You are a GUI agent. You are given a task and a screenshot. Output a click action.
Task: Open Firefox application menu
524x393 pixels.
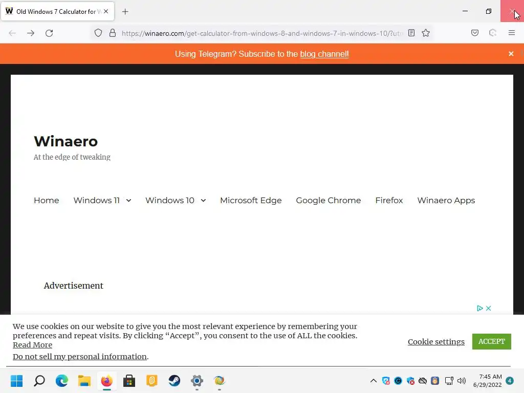point(511,33)
